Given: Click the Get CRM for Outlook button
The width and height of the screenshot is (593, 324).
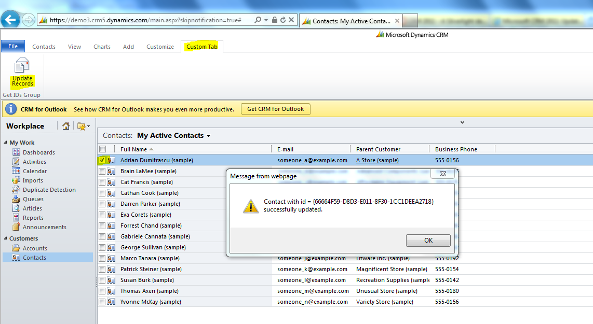Looking at the screenshot, I should pos(275,109).
